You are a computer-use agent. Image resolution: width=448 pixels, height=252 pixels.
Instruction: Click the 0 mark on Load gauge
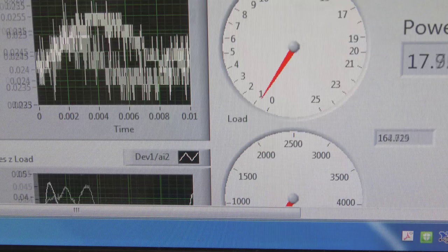tap(272, 100)
